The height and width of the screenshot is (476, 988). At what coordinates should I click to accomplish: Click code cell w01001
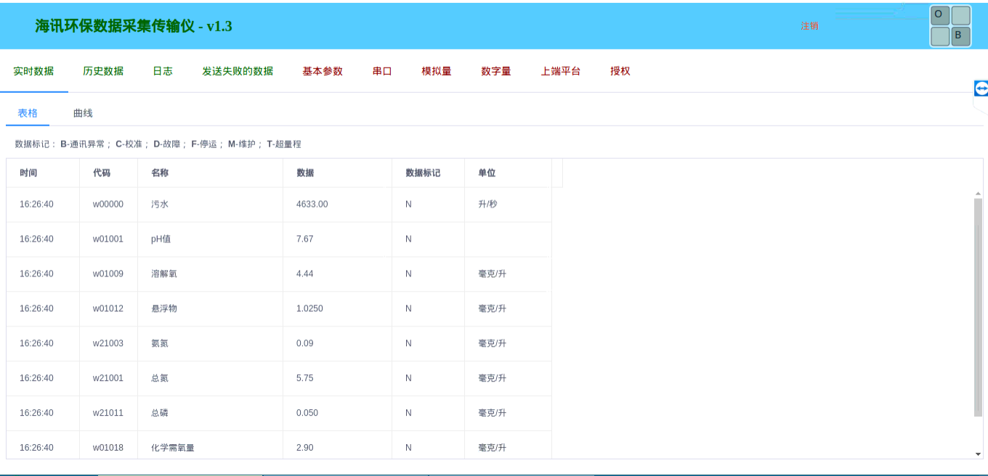(108, 239)
